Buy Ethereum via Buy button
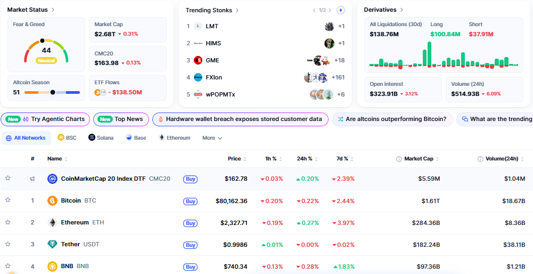This screenshot has height=274, width=533. 191,223
